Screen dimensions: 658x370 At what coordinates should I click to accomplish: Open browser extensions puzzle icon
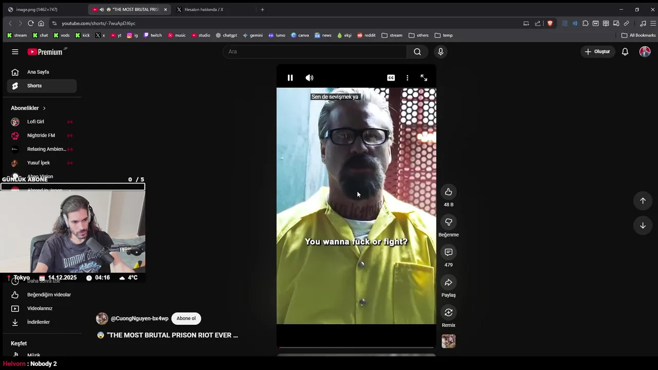pos(585,23)
